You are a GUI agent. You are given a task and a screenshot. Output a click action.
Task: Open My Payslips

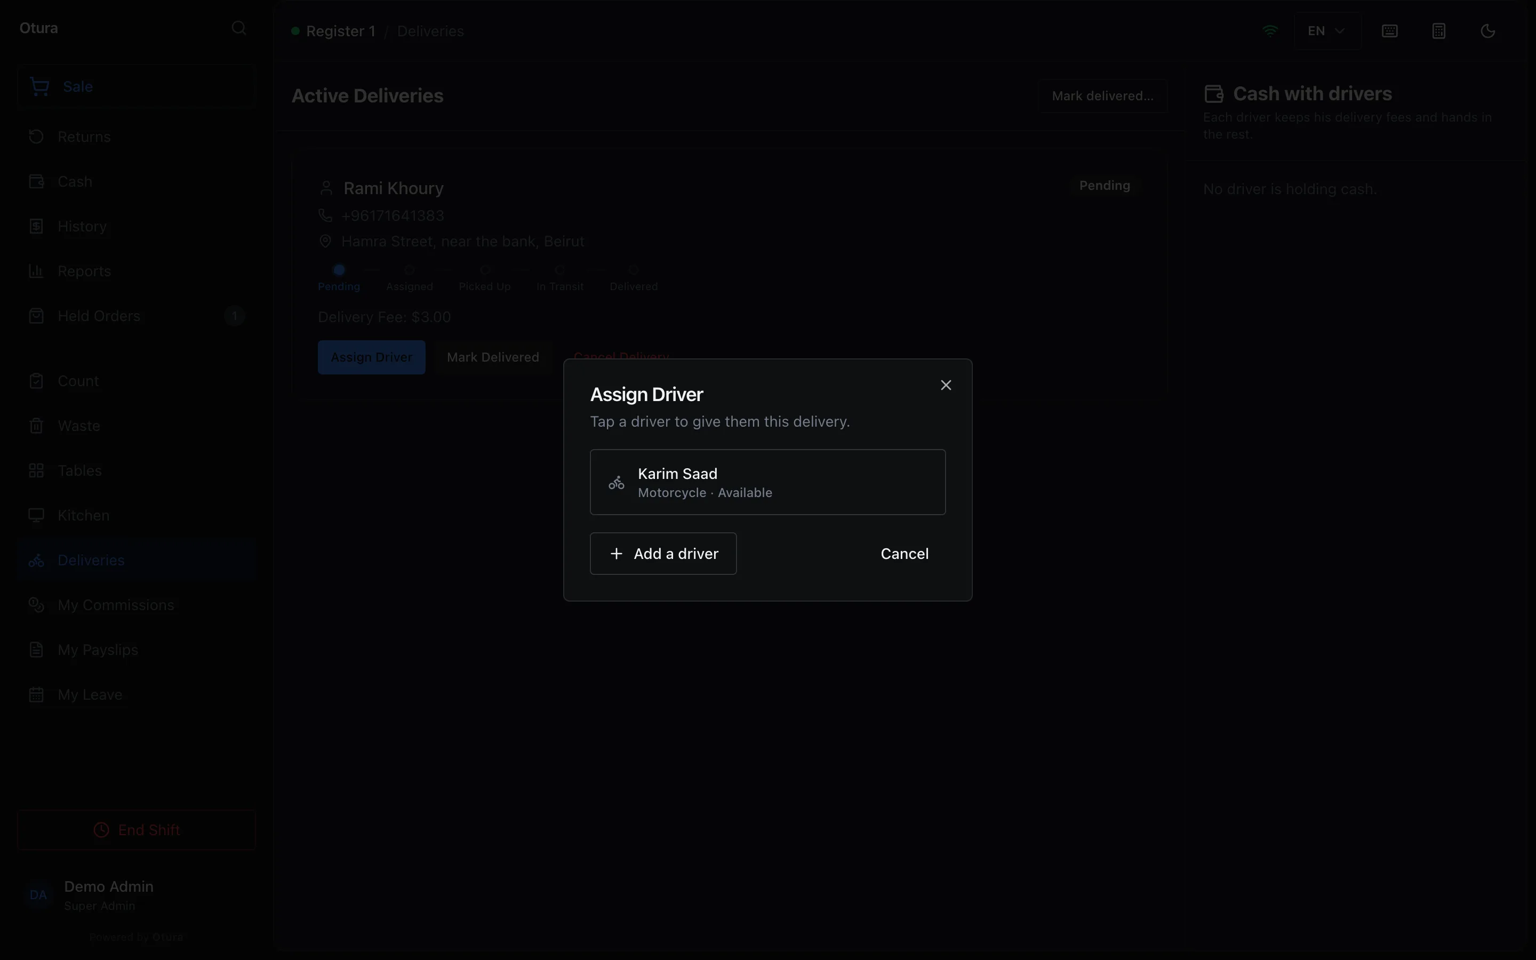137,650
